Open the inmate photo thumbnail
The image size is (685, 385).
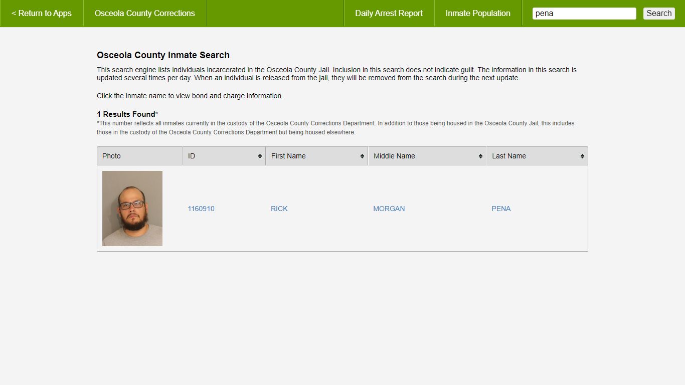click(132, 209)
